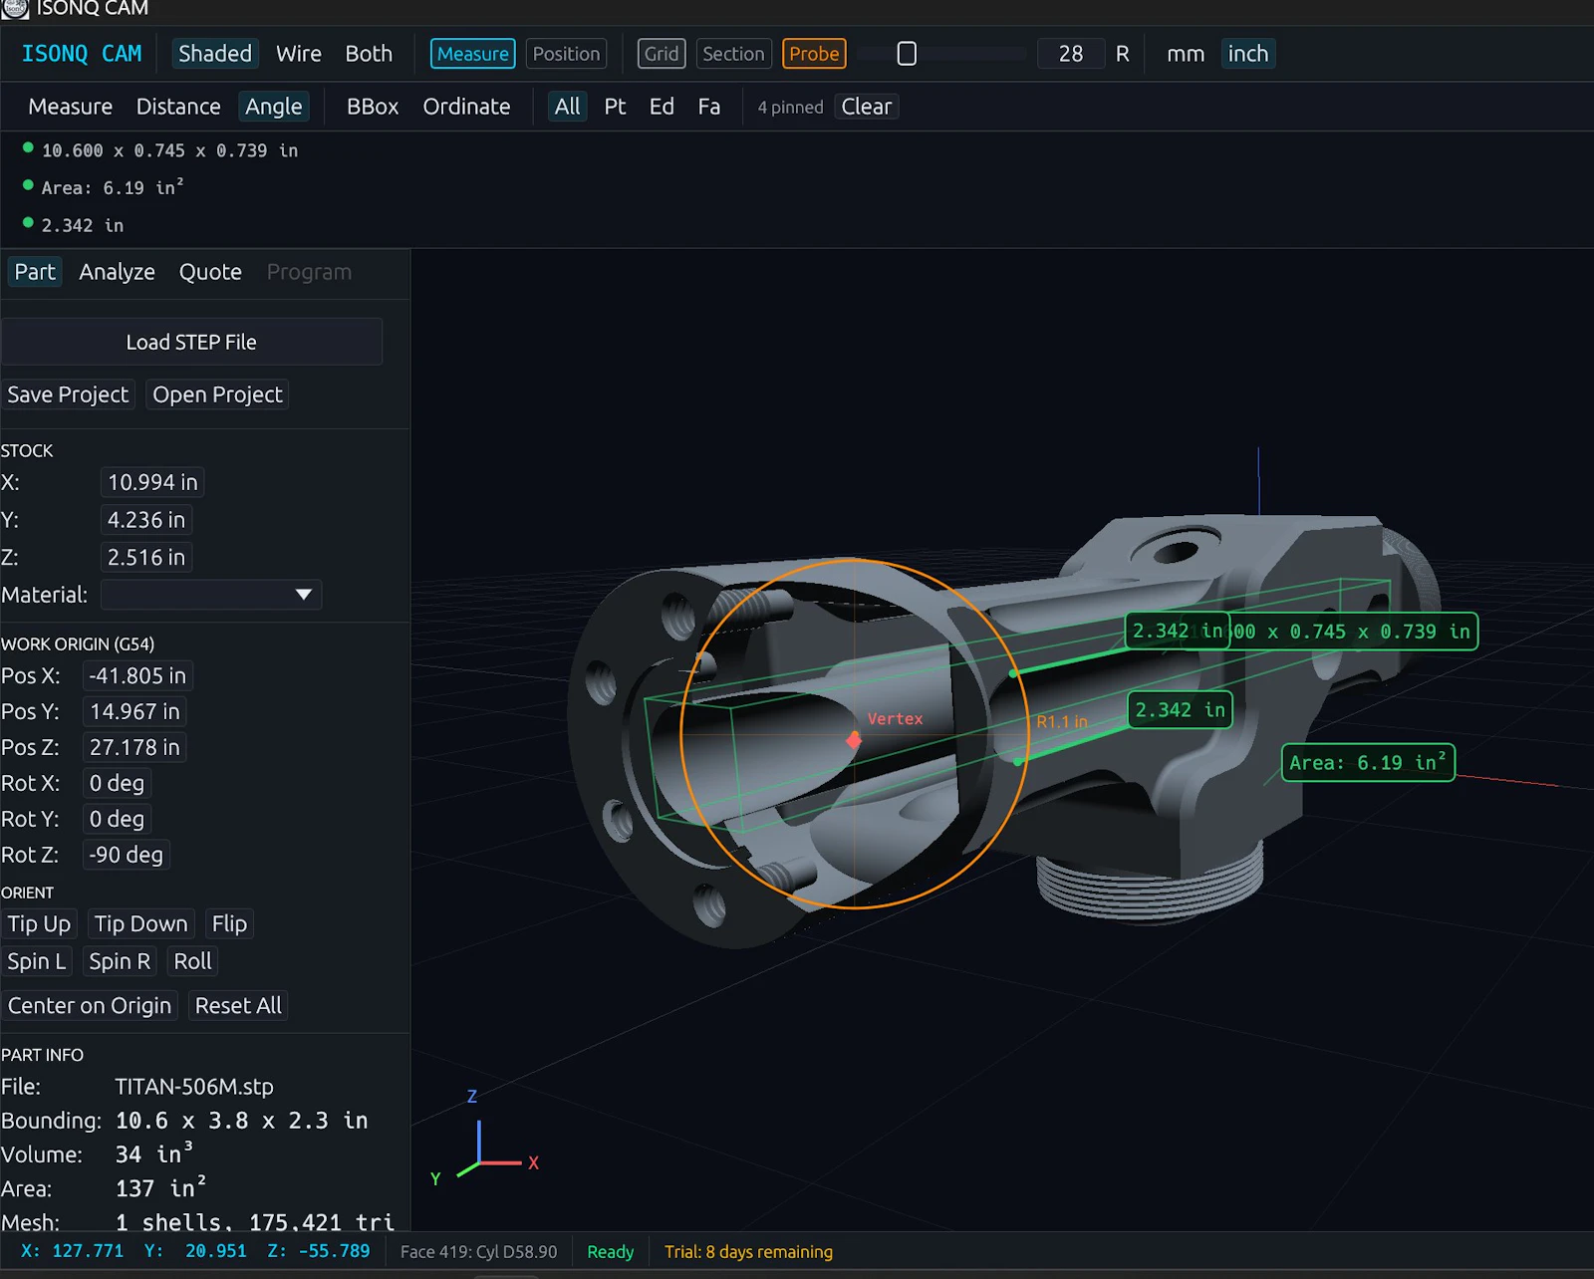1594x1279 pixels.
Task: Click Save Project
Action: click(68, 394)
